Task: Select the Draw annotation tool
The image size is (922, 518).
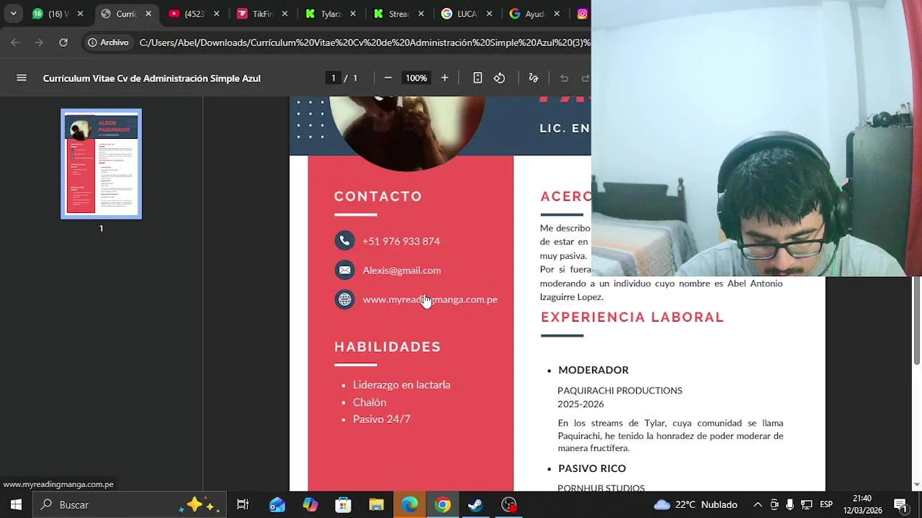Action: pyautogui.click(x=534, y=78)
